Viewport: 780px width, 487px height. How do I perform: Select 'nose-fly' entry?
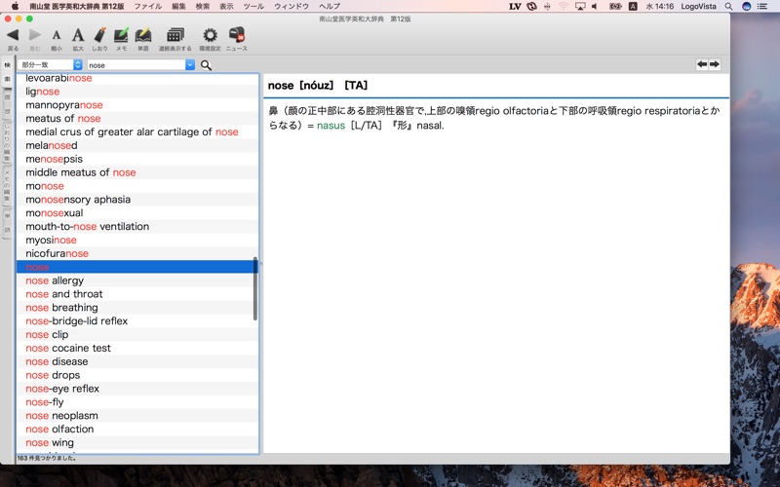tap(137, 402)
